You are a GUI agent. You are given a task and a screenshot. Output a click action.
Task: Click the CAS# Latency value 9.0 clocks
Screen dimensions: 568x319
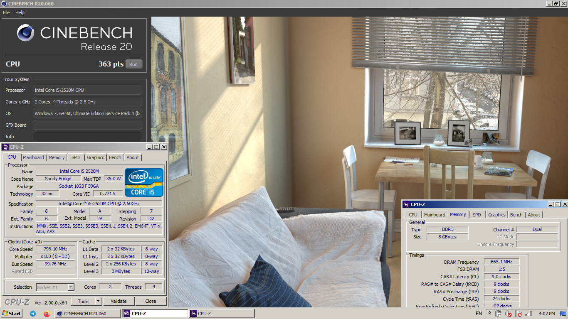[x=501, y=277]
